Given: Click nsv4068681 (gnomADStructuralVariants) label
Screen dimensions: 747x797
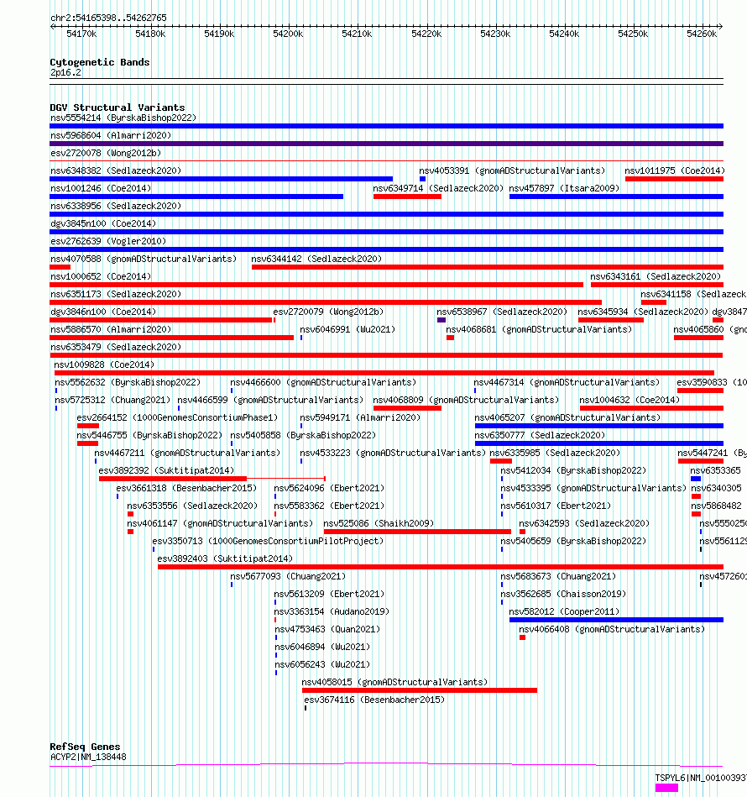Looking at the screenshot, I should pos(539,330).
